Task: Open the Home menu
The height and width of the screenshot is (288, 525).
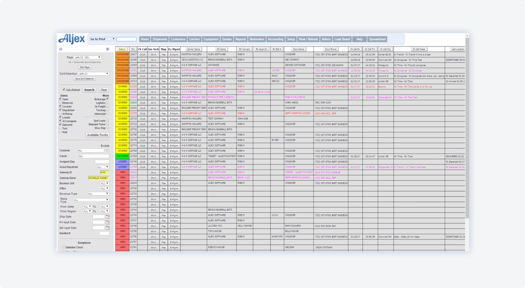Action: (x=145, y=39)
